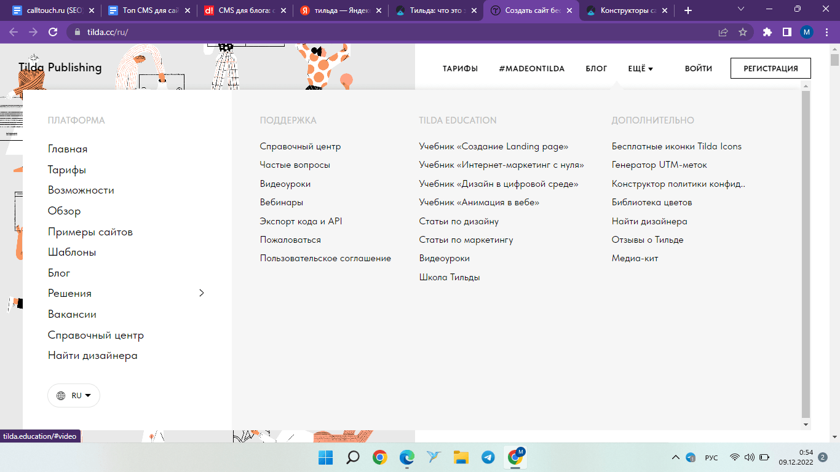
Task: Switch input language via РУС indicator
Action: 711,457
